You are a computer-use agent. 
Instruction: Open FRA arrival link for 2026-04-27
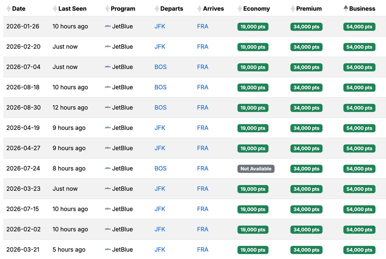pyautogui.click(x=203, y=148)
